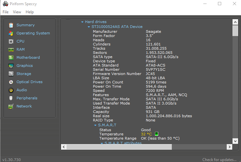Switch to the Graphics section label
The width and height of the screenshot is (241, 162).
[25, 66]
